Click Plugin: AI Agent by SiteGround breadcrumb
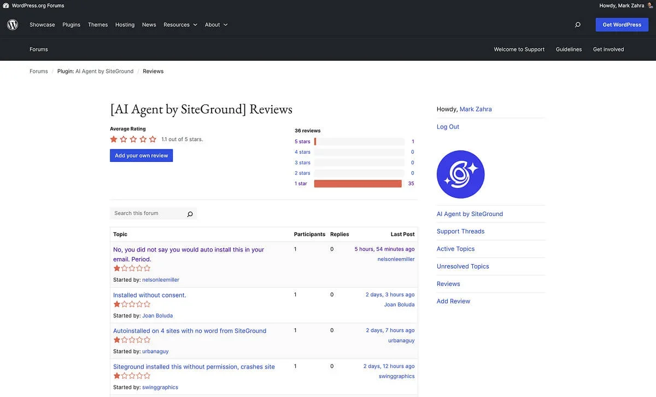This screenshot has height=397, width=656. click(x=96, y=71)
